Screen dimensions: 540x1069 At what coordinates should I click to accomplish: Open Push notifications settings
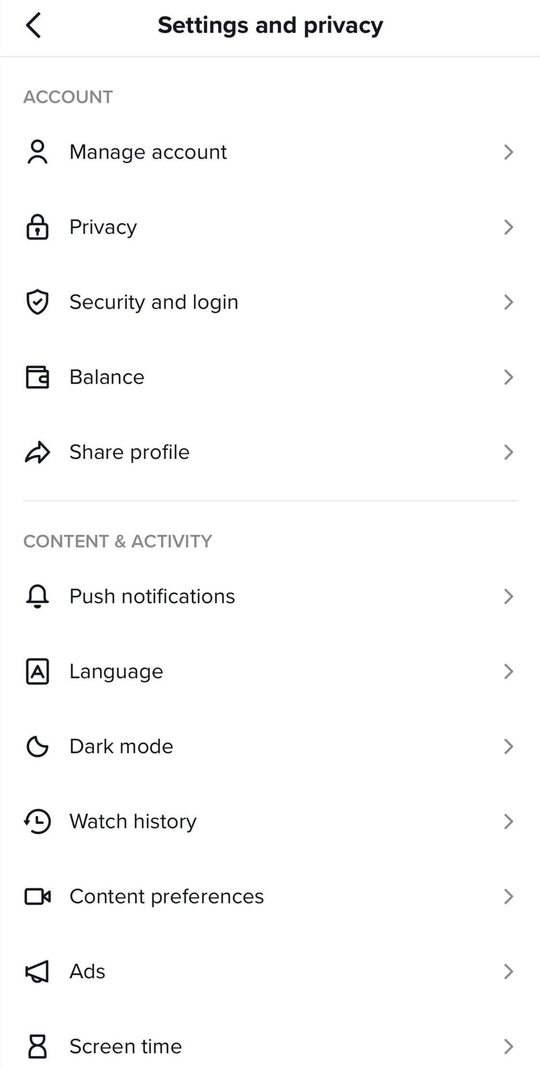270,596
